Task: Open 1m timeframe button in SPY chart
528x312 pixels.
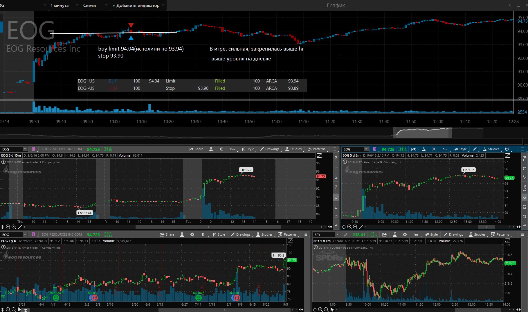Action: [416, 234]
